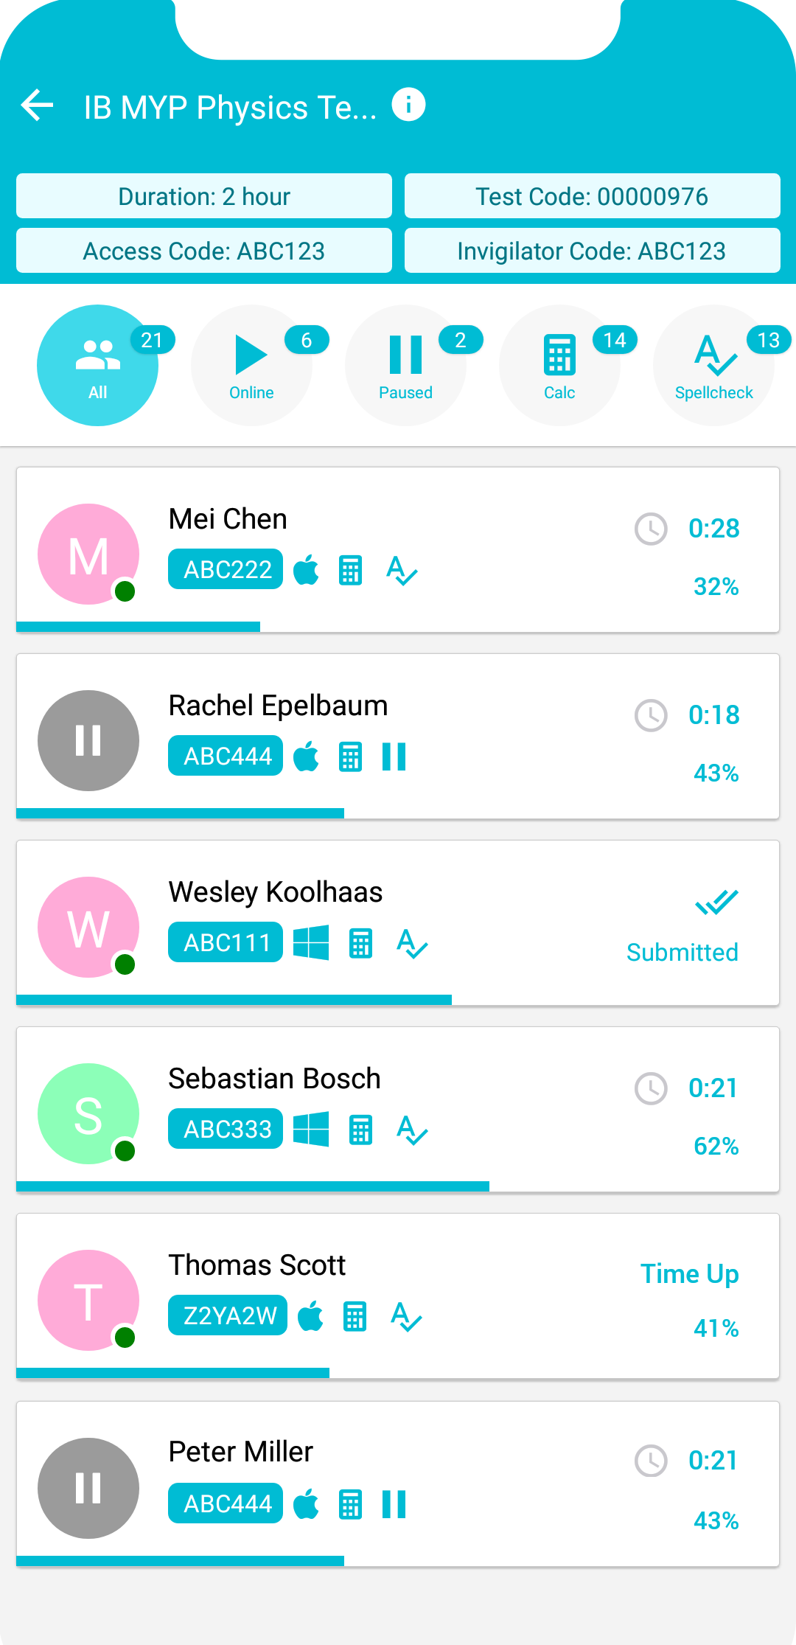The image size is (796, 1645).
Task: Open the test info icon
Action: click(408, 104)
